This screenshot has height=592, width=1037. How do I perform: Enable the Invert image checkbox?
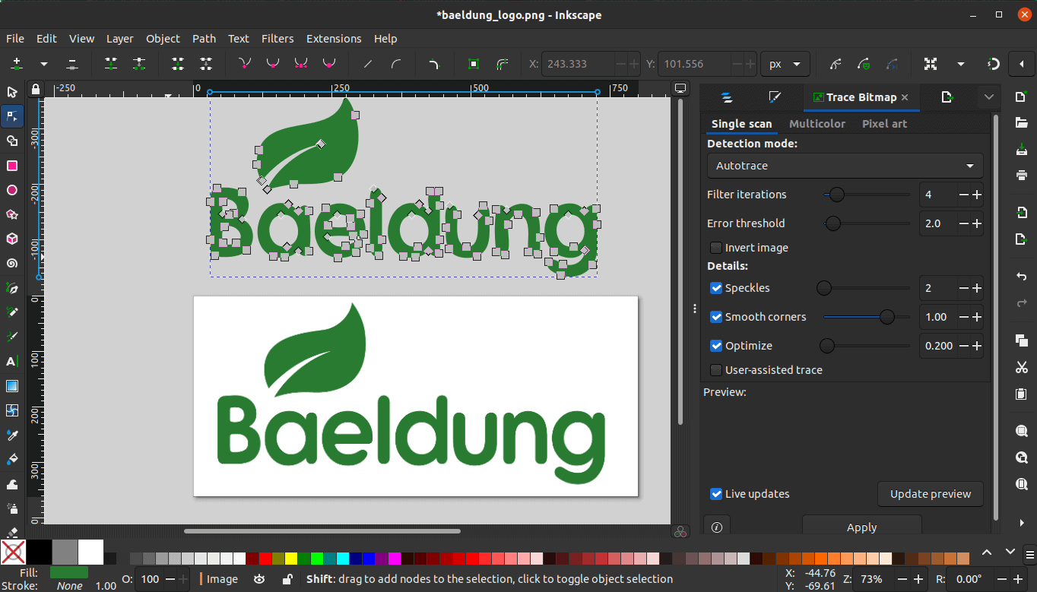tap(715, 248)
